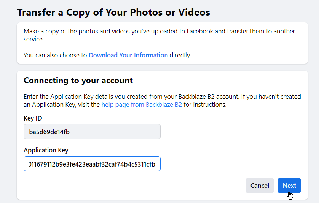Click the ba5d69de14fb text value

pyautogui.click(x=49, y=132)
